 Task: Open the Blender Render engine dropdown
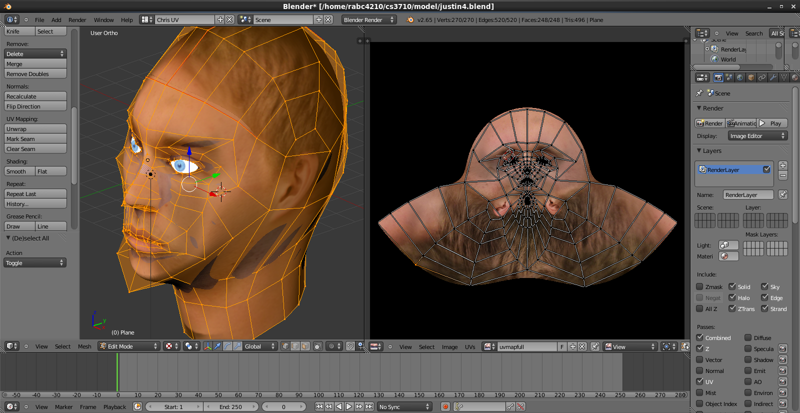click(369, 19)
